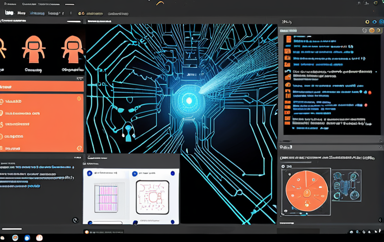384x242 pixels.
Task: Select the middle hooded figure avatar
Action: (33, 49)
